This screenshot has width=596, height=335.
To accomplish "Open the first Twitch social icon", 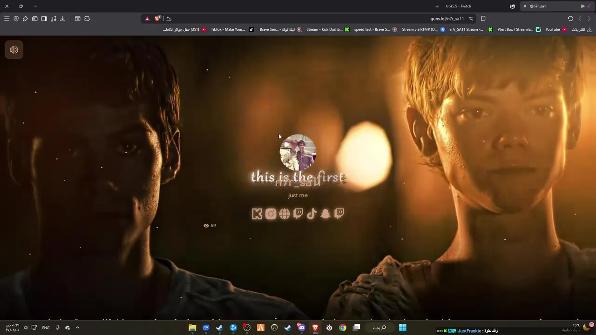I will 298,214.
